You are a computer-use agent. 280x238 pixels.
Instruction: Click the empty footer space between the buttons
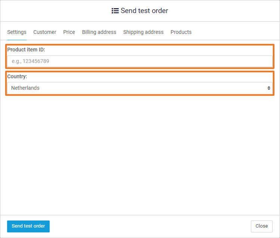149,226
